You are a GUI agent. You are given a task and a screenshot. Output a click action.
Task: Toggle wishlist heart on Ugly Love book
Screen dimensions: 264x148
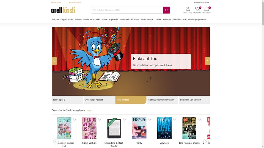coord(174,120)
